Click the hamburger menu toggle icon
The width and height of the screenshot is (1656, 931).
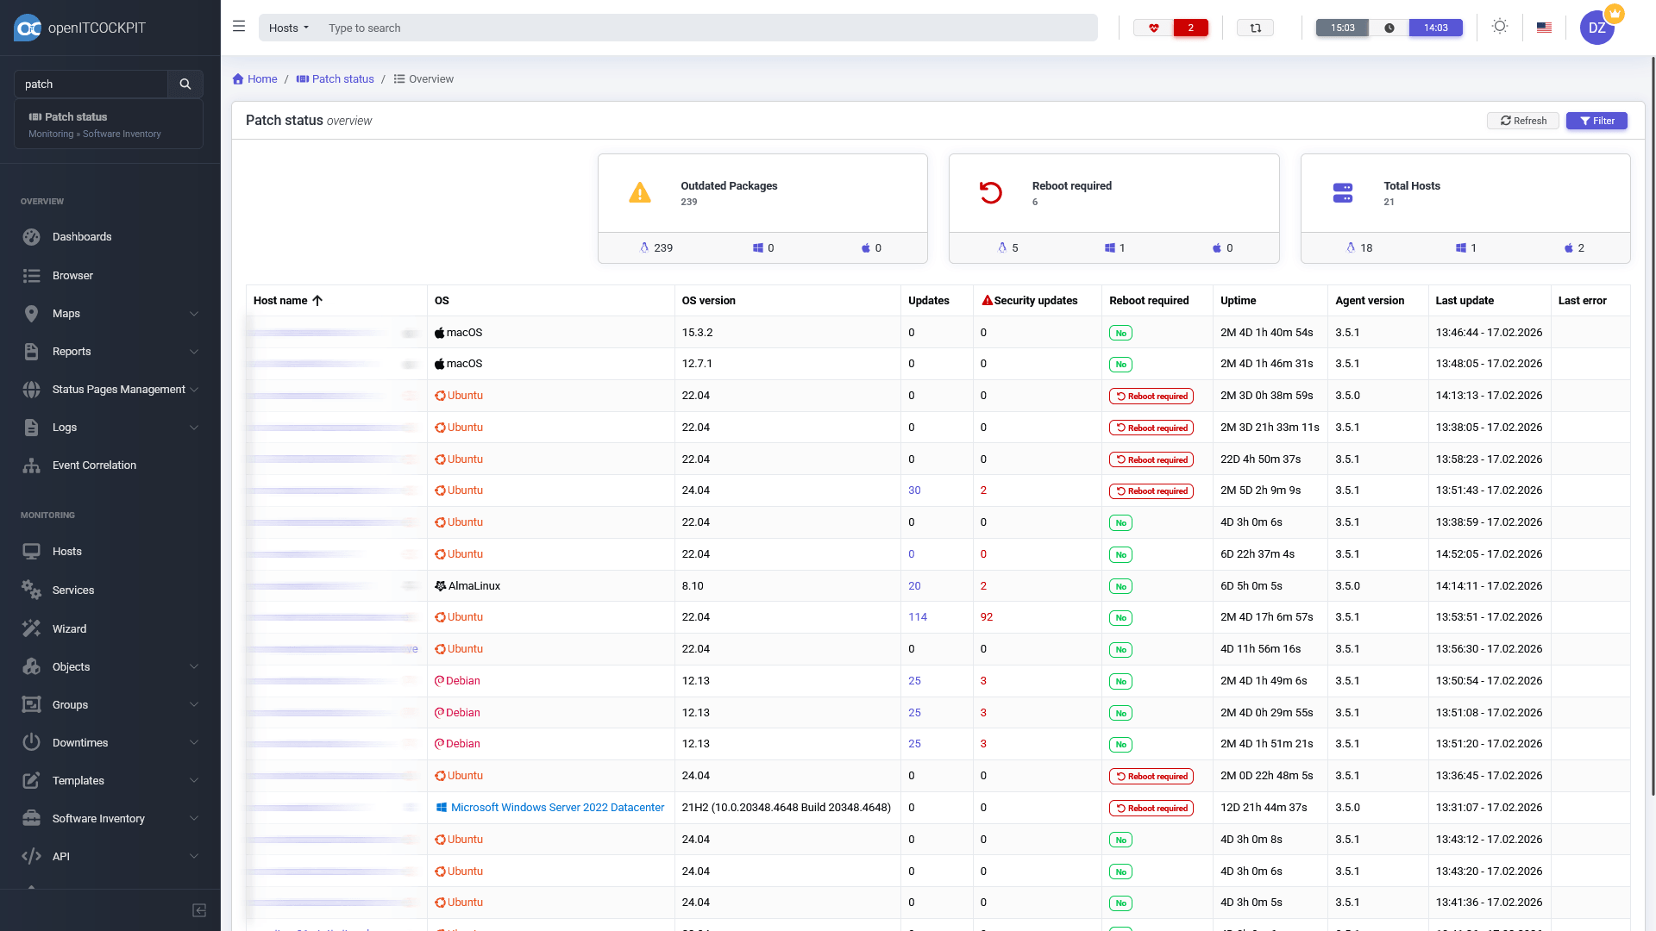(x=239, y=27)
